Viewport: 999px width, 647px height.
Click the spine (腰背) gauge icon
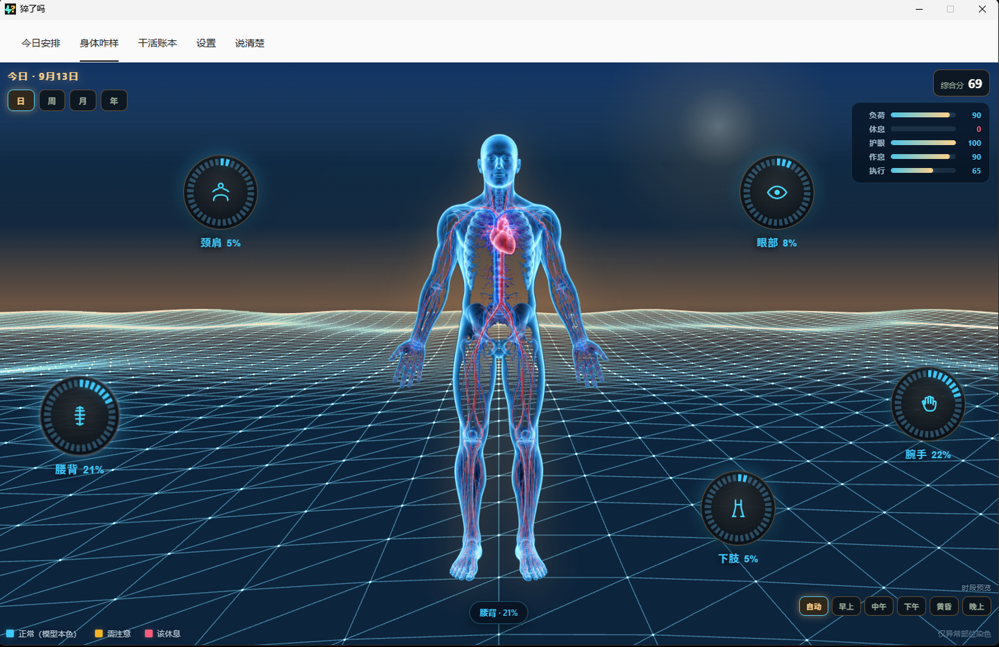click(80, 416)
